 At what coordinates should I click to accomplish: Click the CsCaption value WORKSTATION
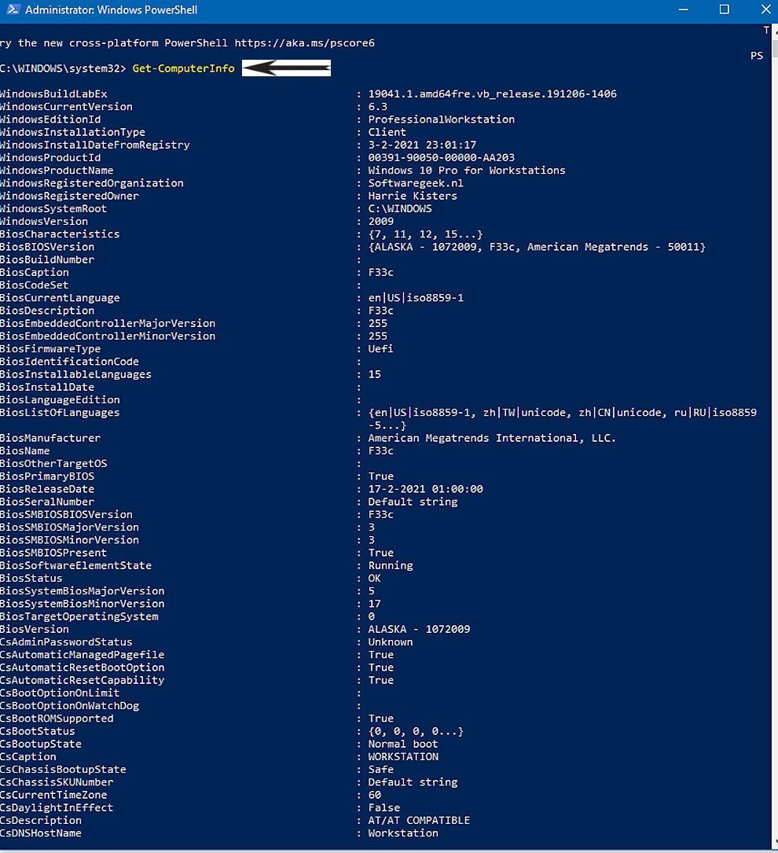click(x=403, y=757)
